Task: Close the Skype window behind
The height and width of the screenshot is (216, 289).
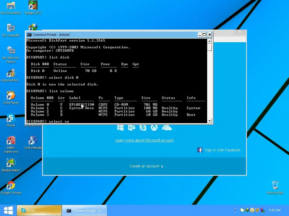Action: pyautogui.click(x=240, y=32)
